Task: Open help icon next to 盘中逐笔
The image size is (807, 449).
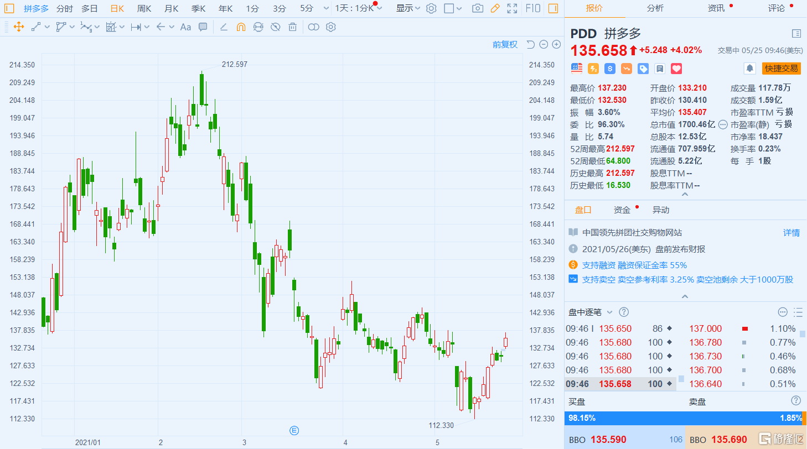Action: (x=624, y=312)
